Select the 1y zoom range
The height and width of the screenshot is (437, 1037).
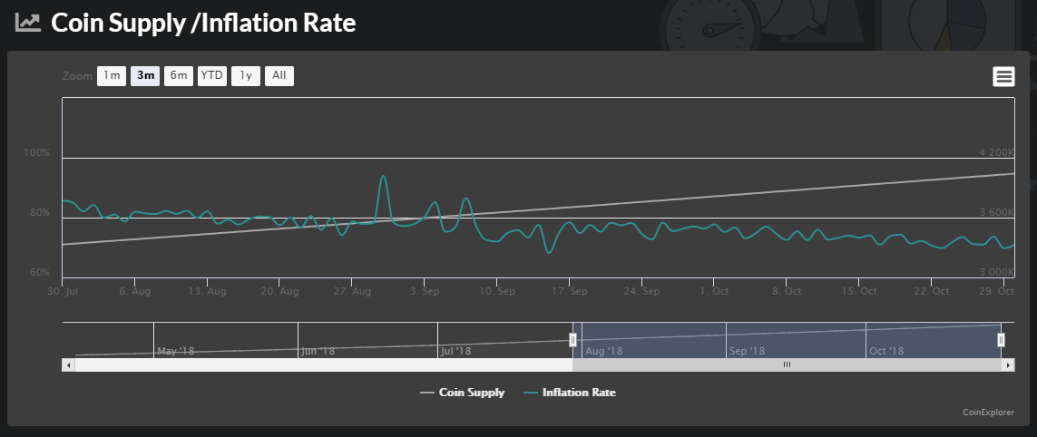click(245, 76)
